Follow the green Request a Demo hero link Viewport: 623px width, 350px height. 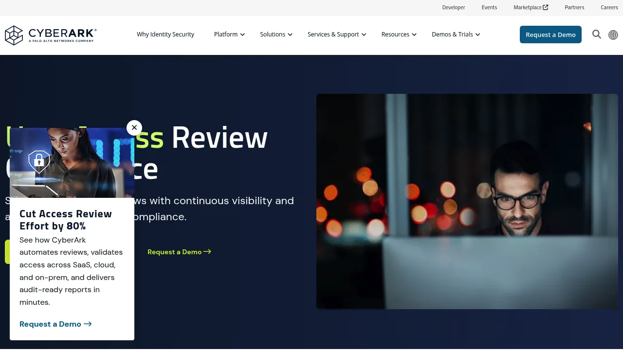(x=179, y=252)
